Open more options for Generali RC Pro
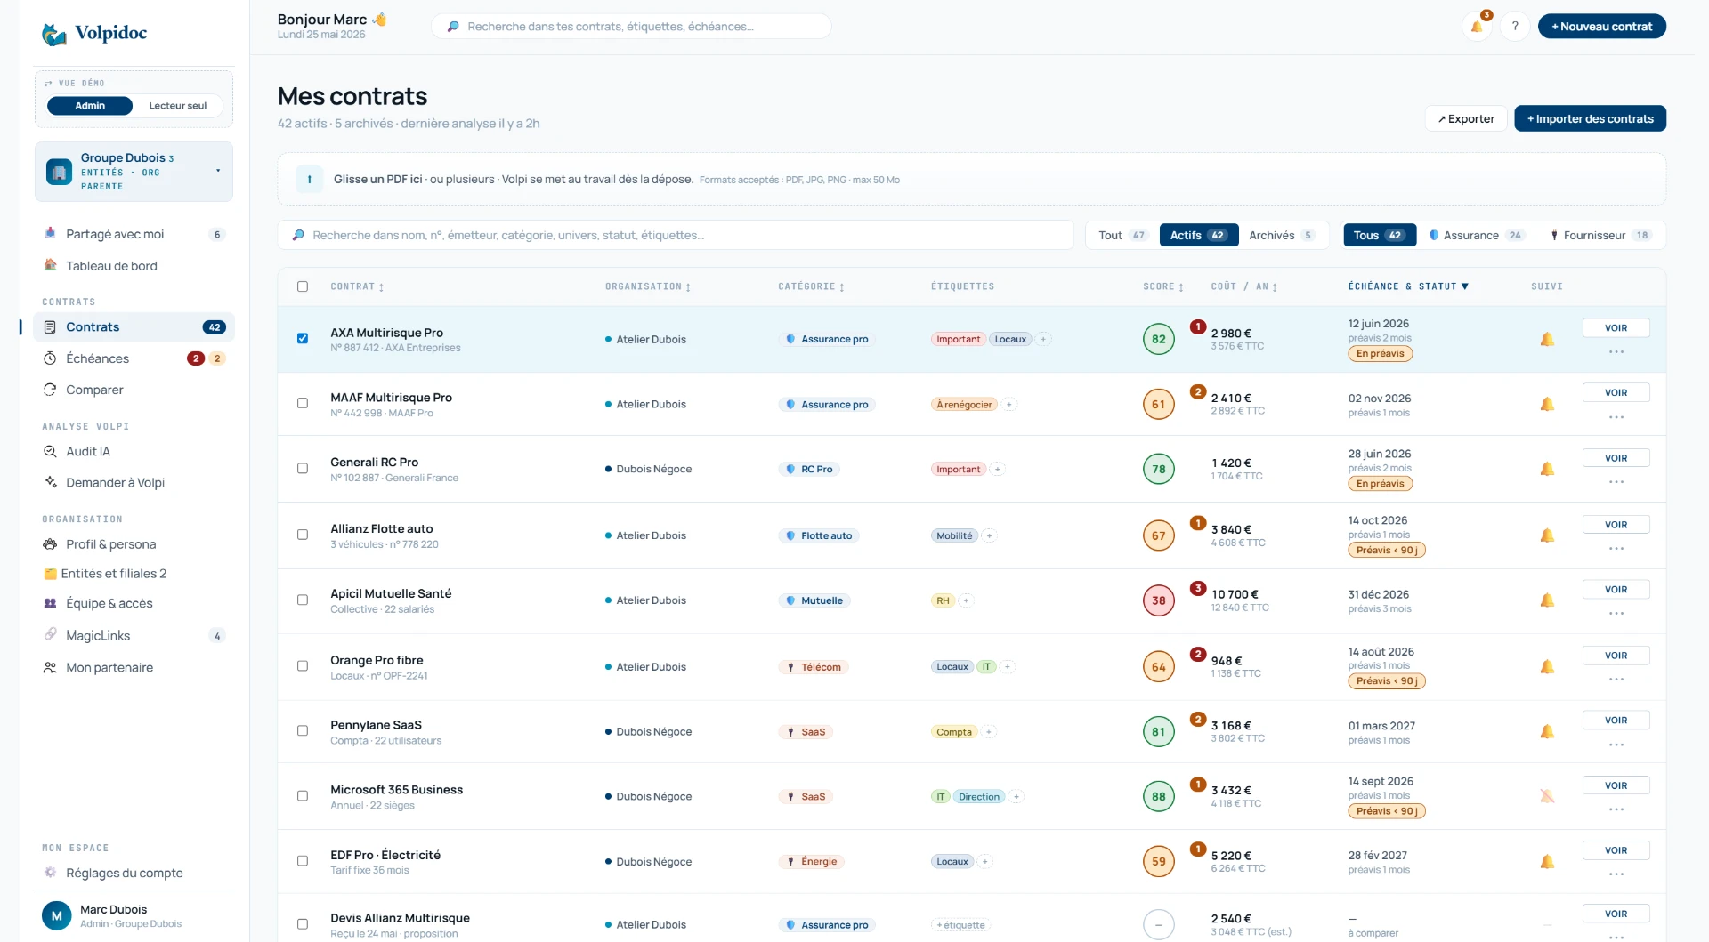 coord(1616,482)
